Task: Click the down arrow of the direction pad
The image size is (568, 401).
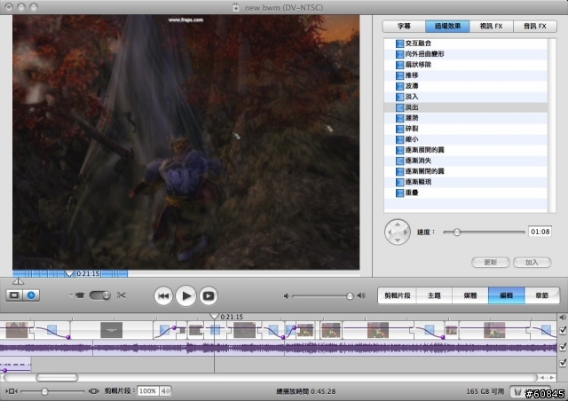Action: pyautogui.click(x=398, y=240)
